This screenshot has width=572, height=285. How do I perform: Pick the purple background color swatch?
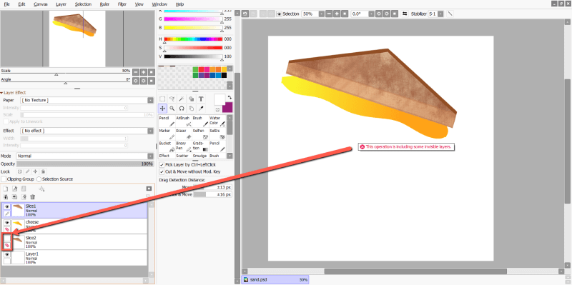coord(227,108)
